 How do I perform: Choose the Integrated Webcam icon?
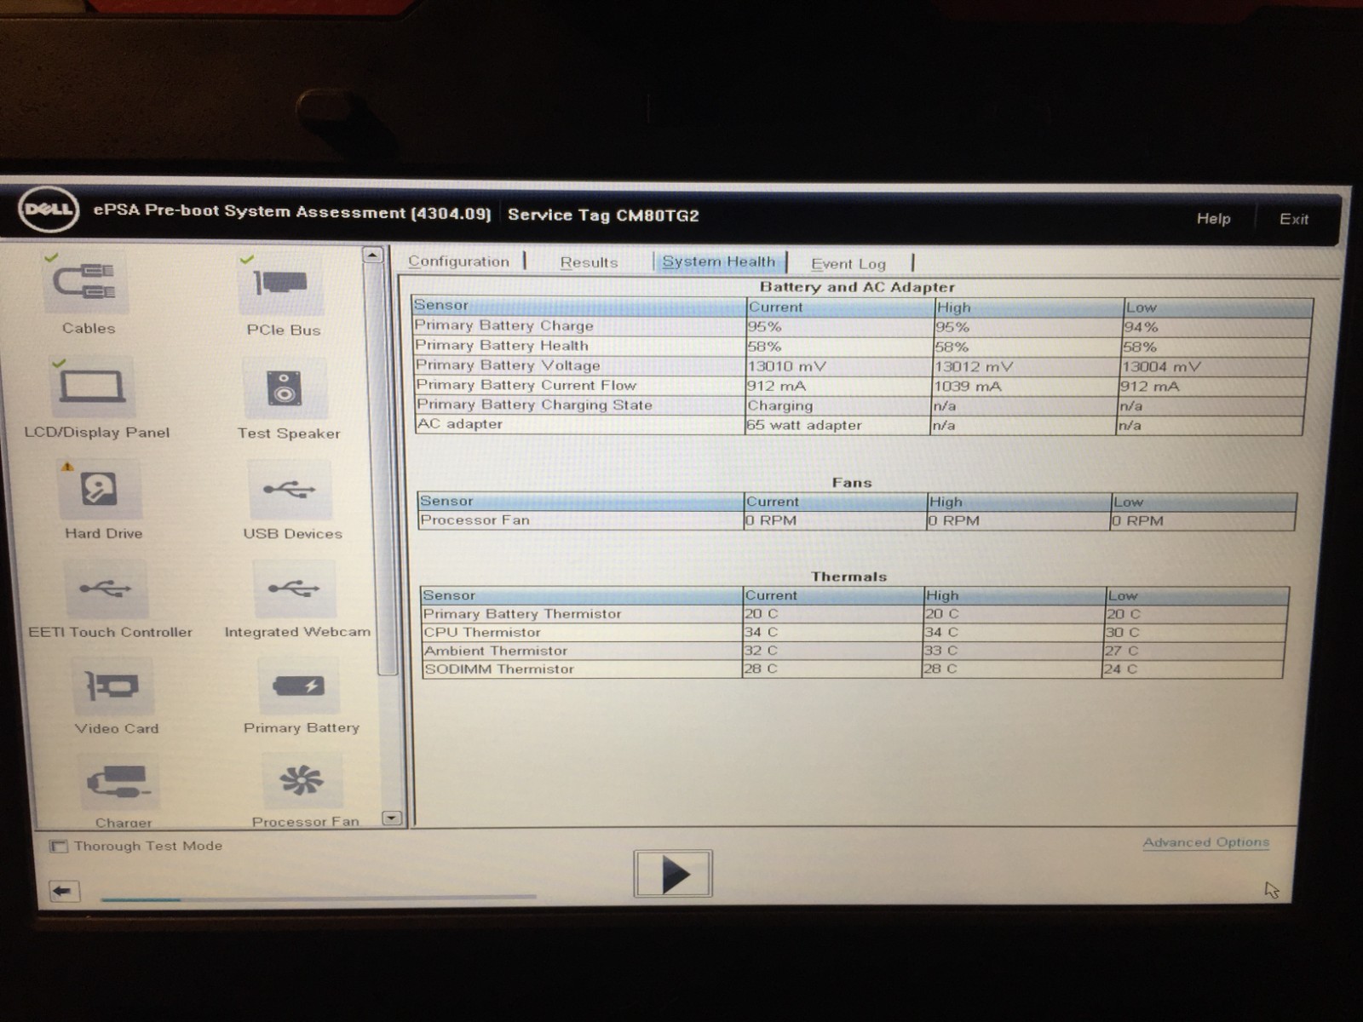(x=294, y=589)
